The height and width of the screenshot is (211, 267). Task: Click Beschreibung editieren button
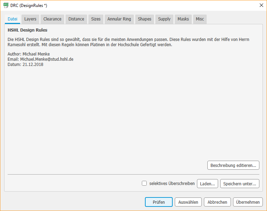233,165
